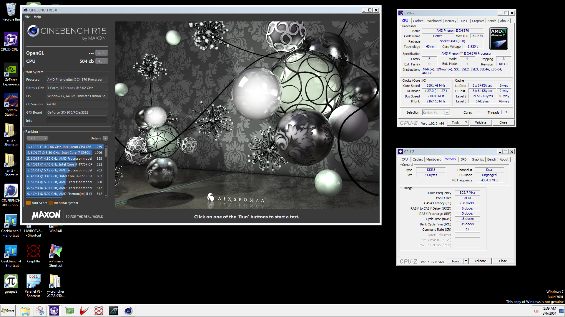This screenshot has height=317, width=565.
Task: Open the Snipping Tool taskbar icon
Action: [40, 311]
